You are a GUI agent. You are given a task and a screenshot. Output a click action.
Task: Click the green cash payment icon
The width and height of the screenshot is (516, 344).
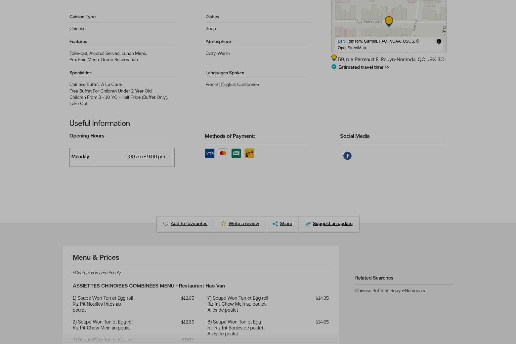236,153
